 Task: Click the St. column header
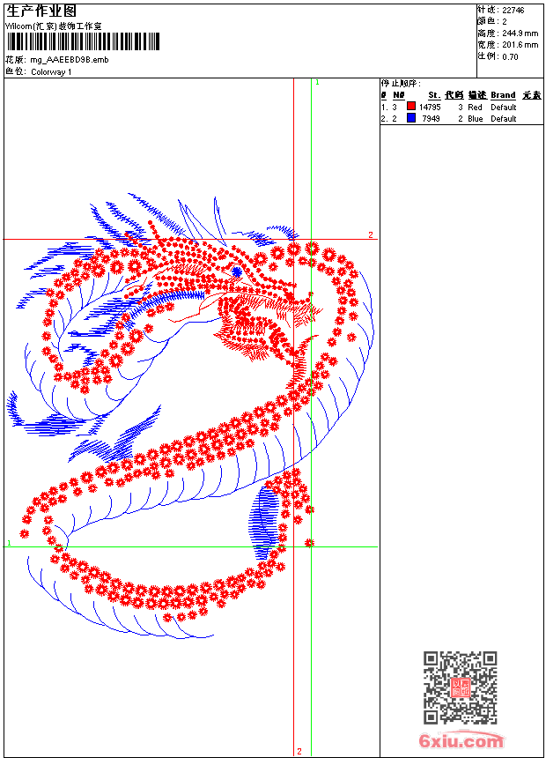pyautogui.click(x=434, y=95)
